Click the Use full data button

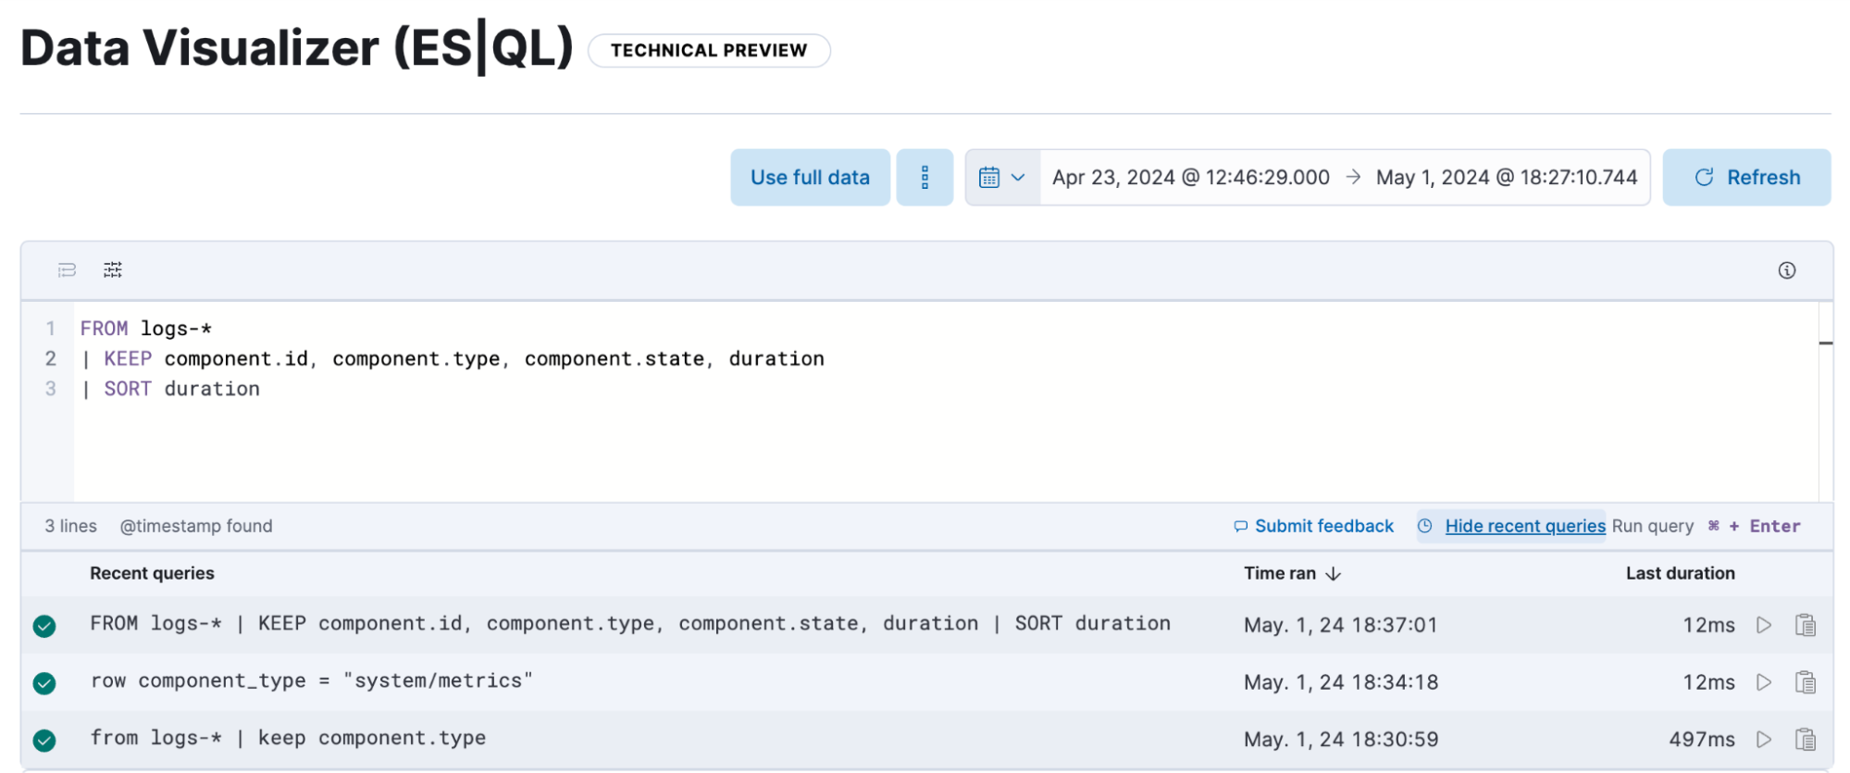coord(810,178)
